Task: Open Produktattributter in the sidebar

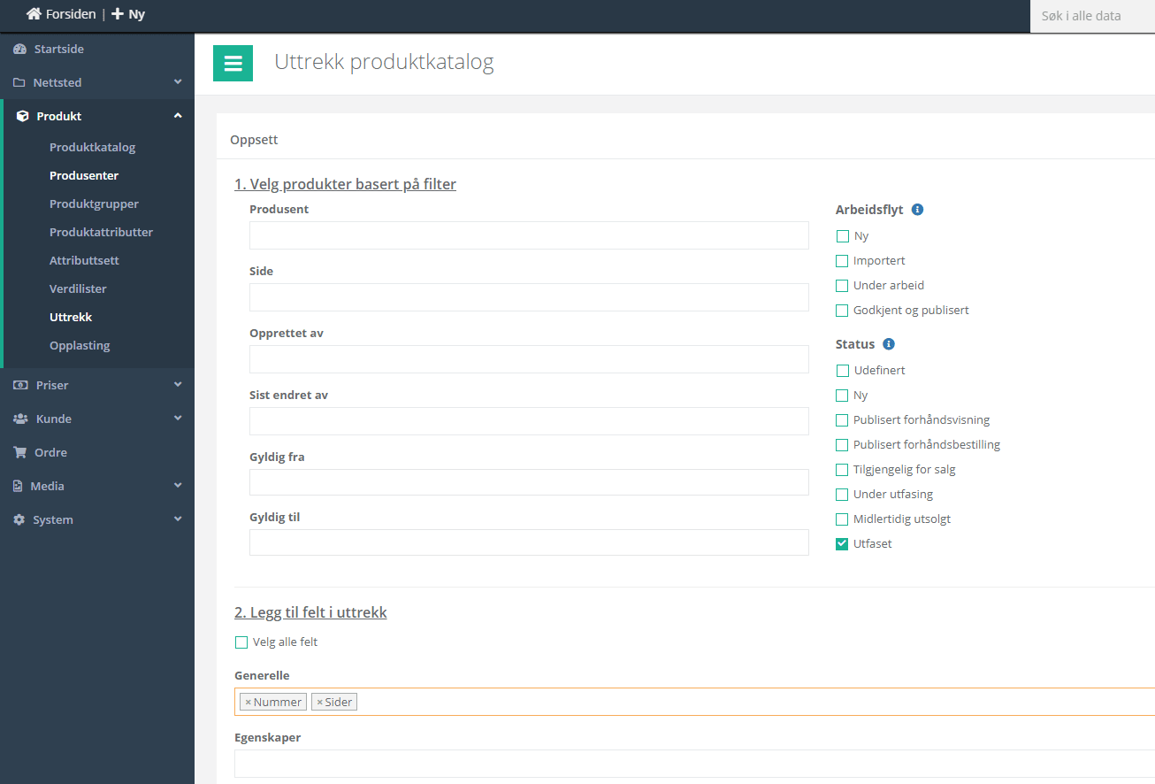Action: (x=101, y=232)
